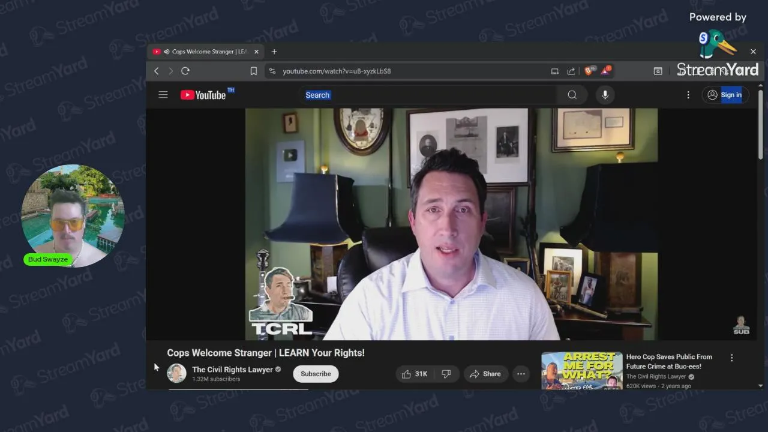The width and height of the screenshot is (768, 432).
Task: Bookmark this page icon
Action: [254, 71]
